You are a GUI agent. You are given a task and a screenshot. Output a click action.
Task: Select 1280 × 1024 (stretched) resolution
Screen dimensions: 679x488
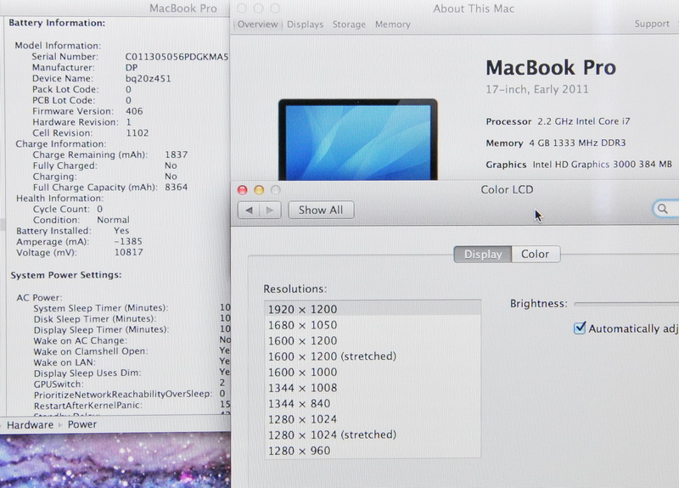[x=373, y=435]
